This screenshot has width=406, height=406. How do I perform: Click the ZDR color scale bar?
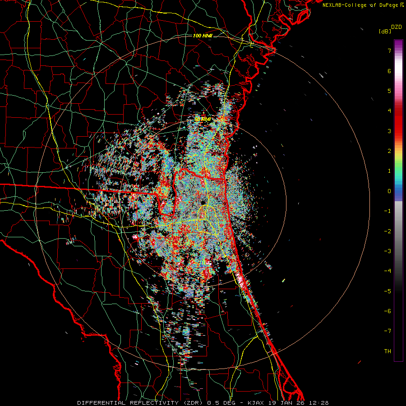pyautogui.click(x=398, y=200)
